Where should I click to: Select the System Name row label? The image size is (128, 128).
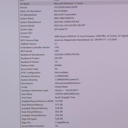(27, 18)
